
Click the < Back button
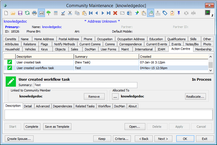coord(144,139)
